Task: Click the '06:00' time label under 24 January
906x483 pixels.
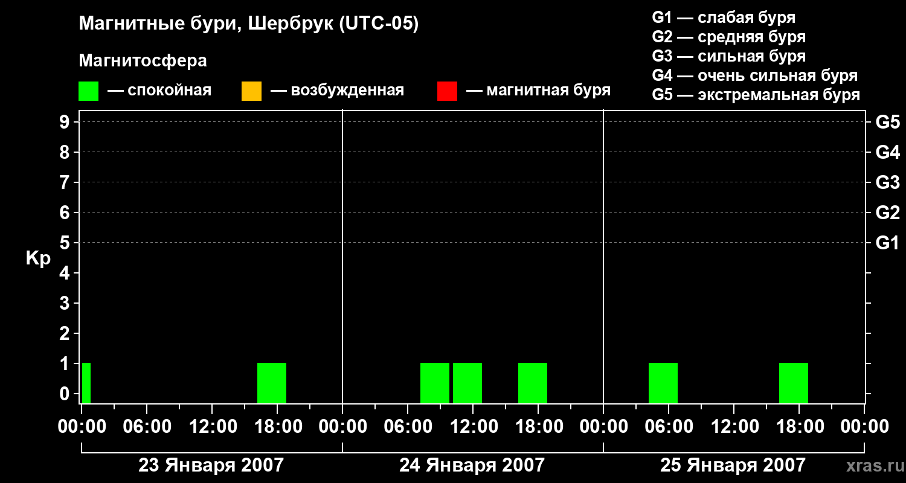Action: pos(408,427)
